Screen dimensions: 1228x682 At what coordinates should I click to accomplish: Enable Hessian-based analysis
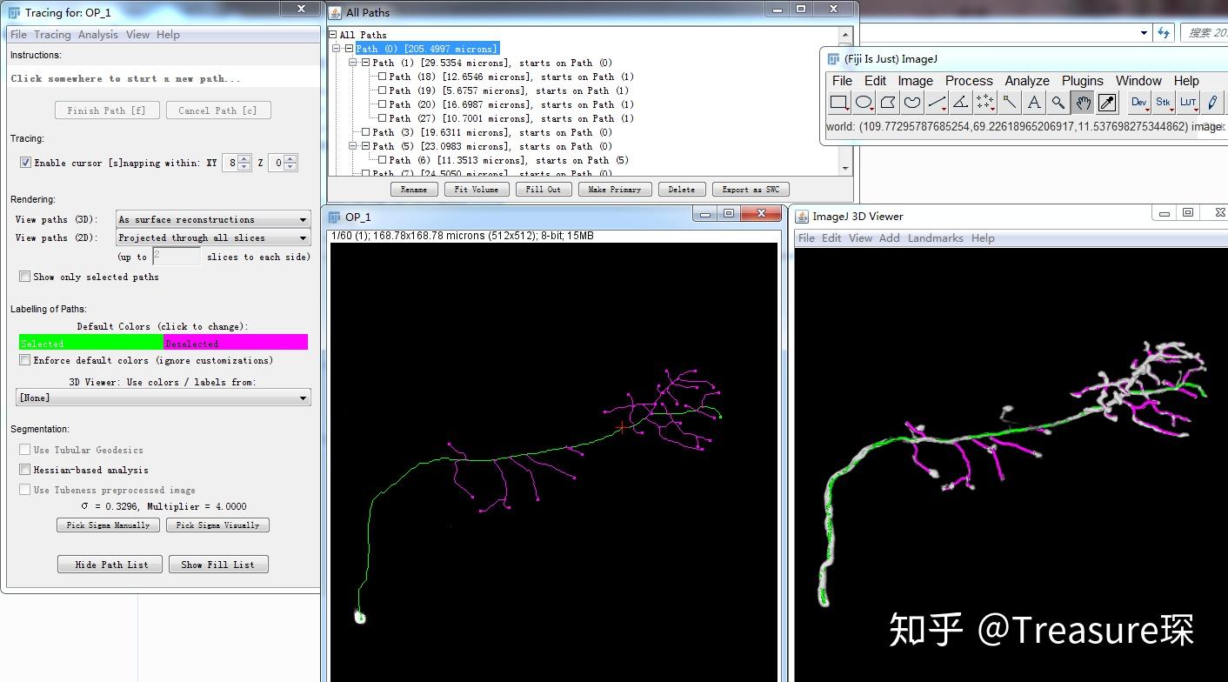tap(25, 469)
